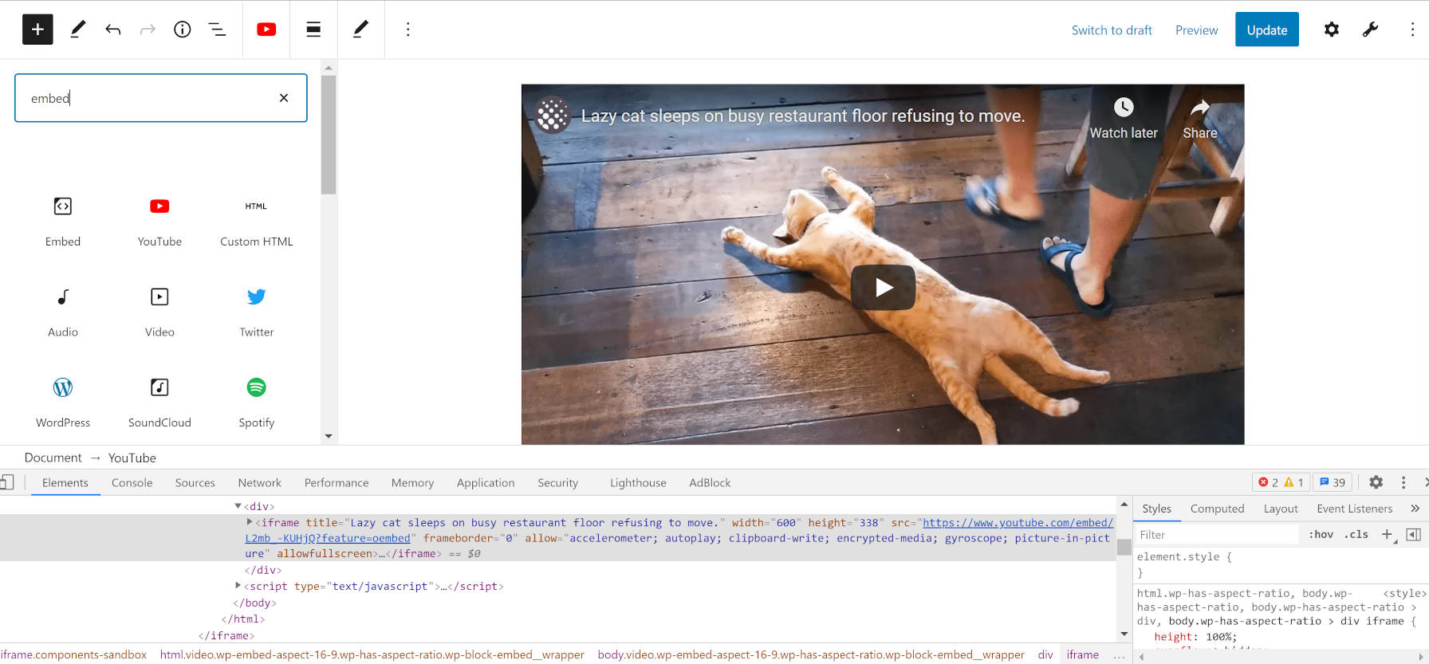Switch to the Layout styles tab
Image resolution: width=1429 pixels, height=664 pixels.
tap(1281, 509)
